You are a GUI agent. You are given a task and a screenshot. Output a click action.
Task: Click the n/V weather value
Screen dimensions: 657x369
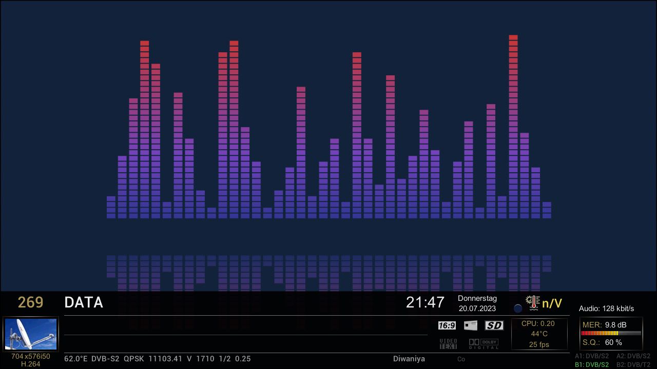point(552,303)
